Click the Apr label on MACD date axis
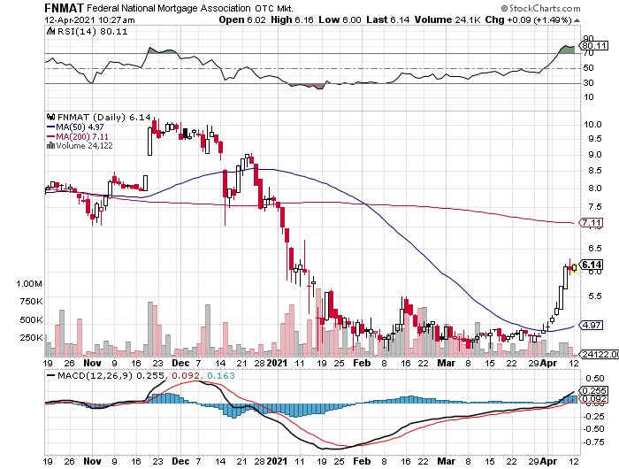 point(548,461)
